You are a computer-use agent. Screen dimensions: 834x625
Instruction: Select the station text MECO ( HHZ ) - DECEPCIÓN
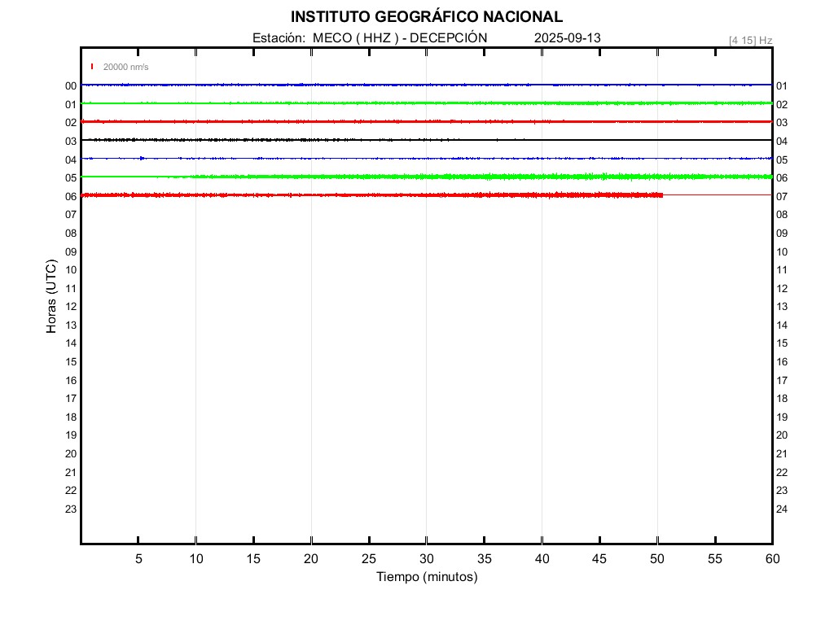(x=399, y=38)
